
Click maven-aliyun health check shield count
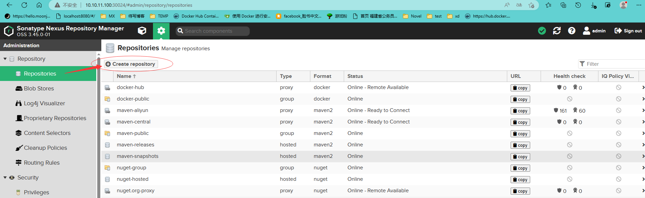pyautogui.click(x=560, y=110)
